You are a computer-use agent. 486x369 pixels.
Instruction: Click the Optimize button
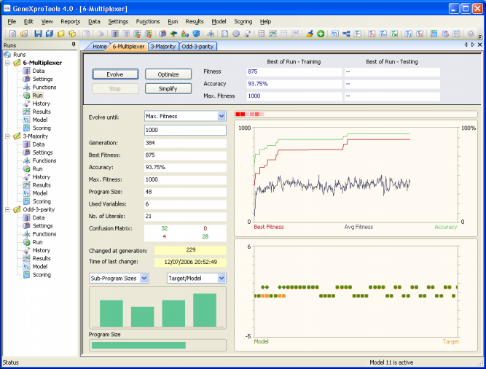pyautogui.click(x=168, y=74)
